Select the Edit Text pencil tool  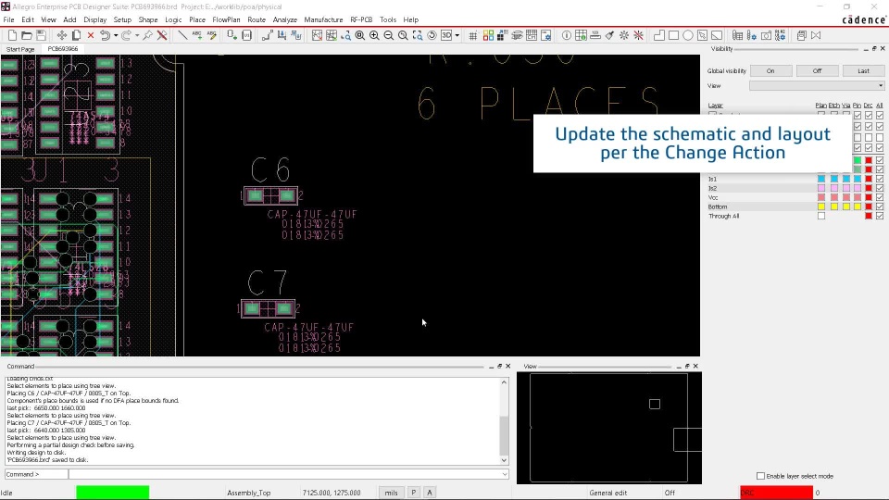coord(211,35)
